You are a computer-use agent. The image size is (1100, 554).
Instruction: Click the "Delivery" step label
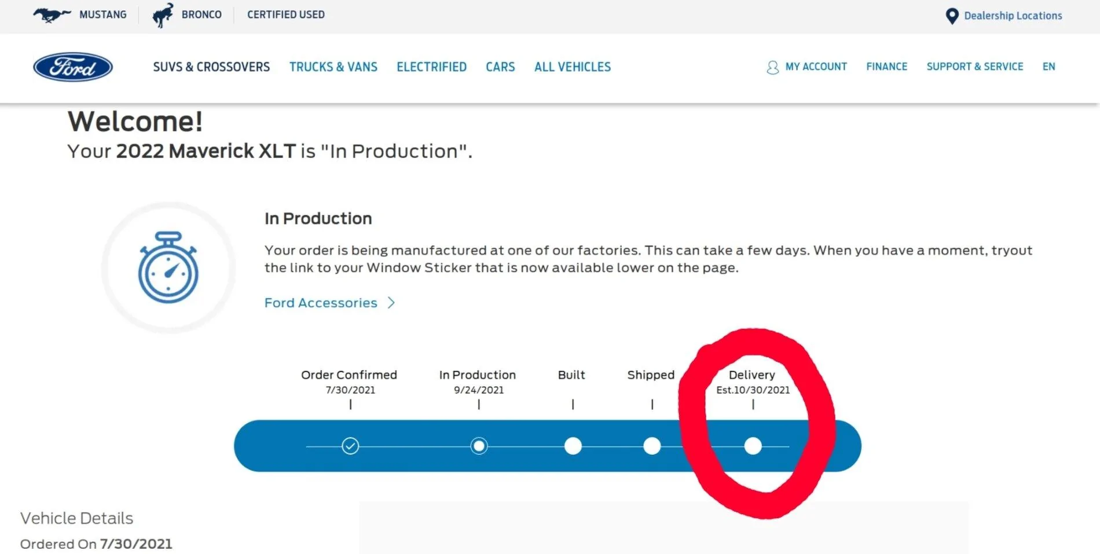tap(751, 375)
